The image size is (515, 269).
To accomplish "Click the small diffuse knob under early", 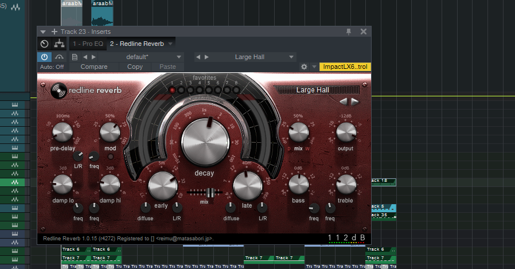I will click(x=146, y=207).
